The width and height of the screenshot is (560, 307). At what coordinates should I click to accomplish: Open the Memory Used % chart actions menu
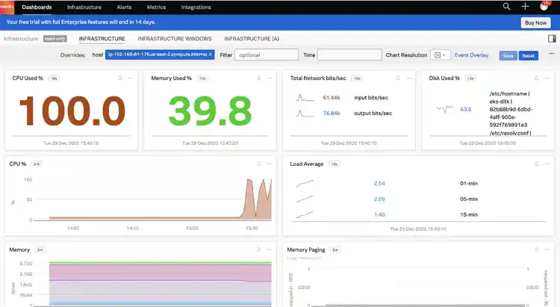pyautogui.click(x=270, y=78)
